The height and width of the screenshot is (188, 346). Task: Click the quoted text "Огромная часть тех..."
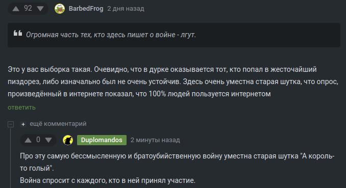click(x=111, y=35)
